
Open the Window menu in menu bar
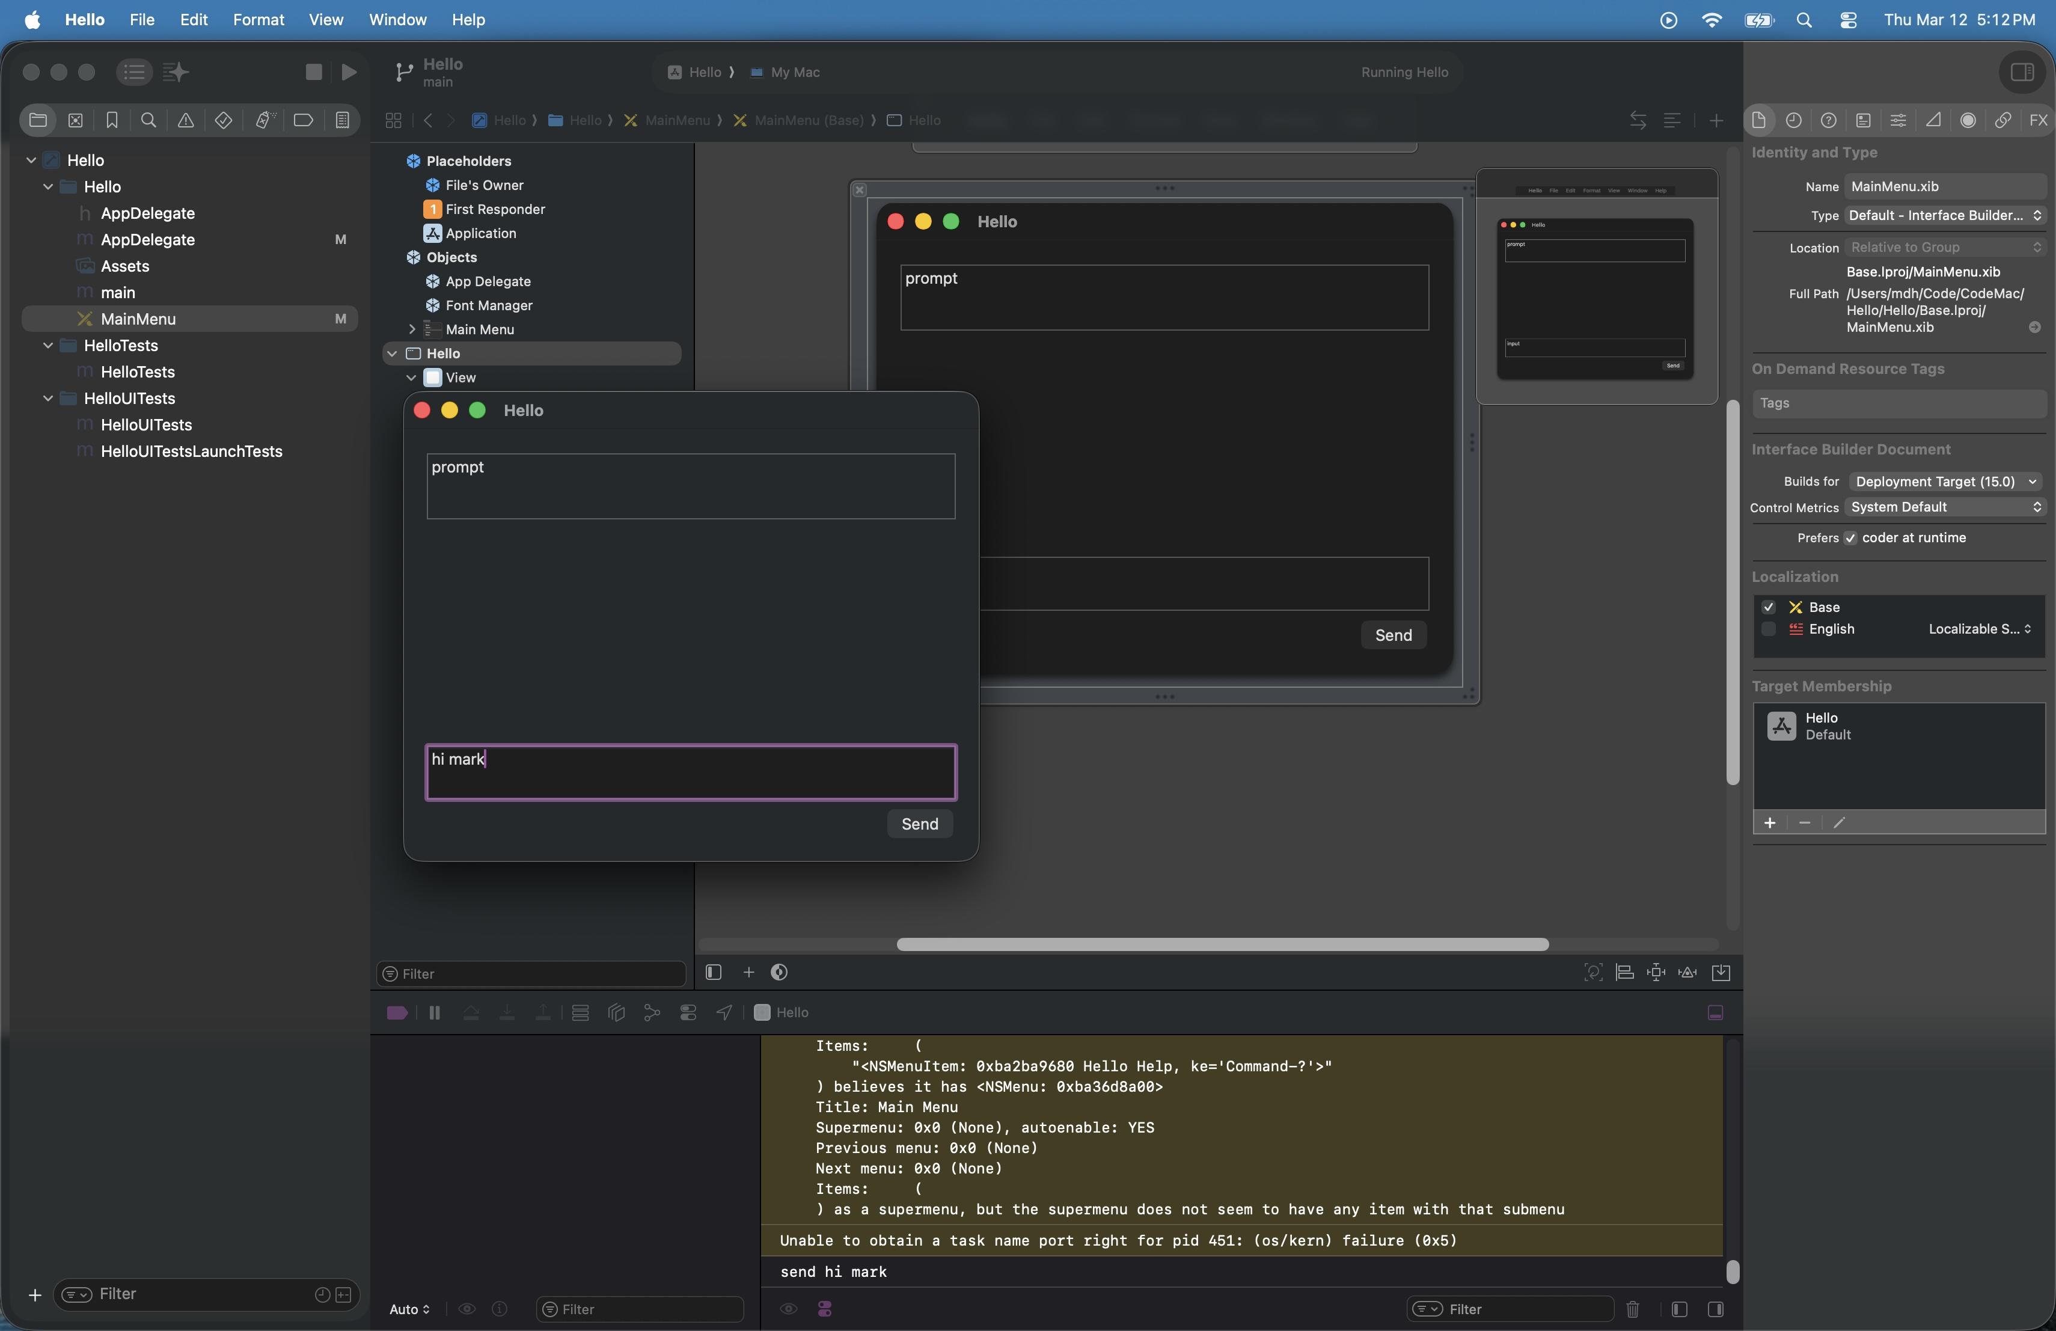[397, 19]
